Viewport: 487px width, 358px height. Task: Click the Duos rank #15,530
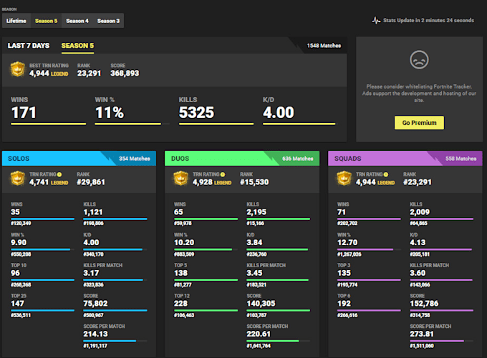(x=254, y=182)
